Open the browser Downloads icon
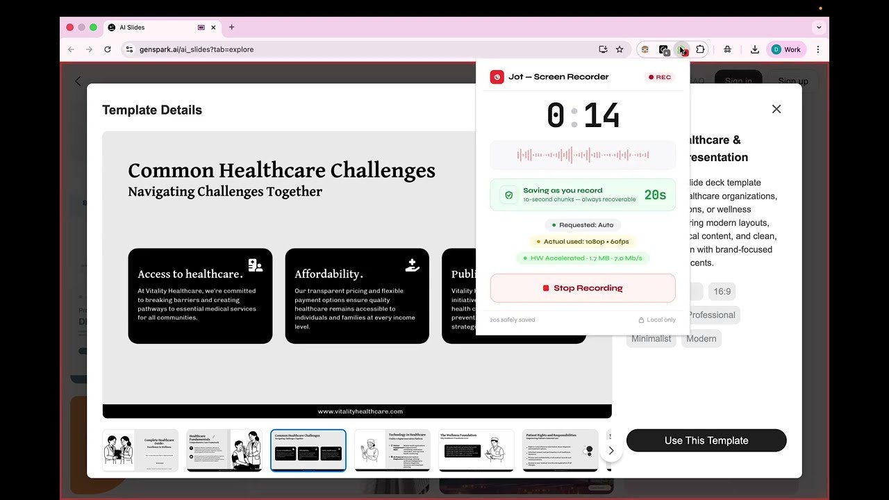The width and height of the screenshot is (889, 500). [754, 49]
